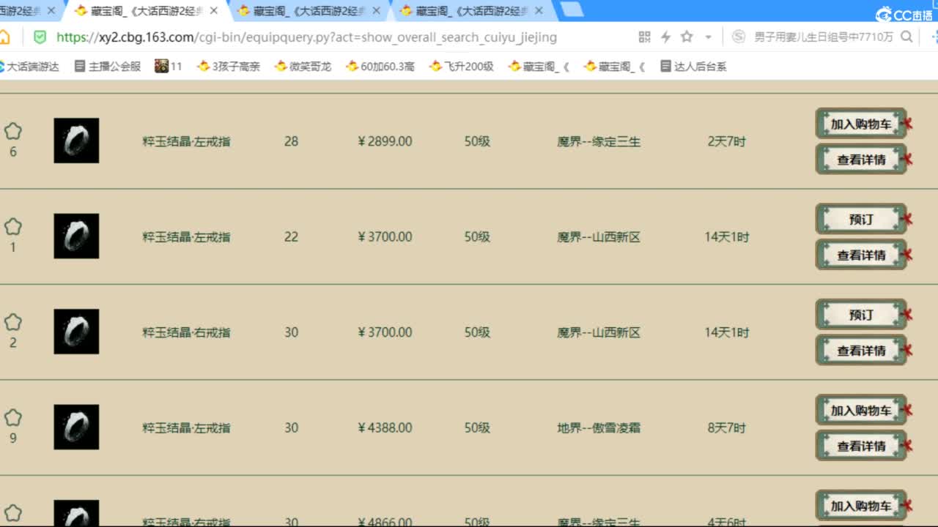This screenshot has height=527, width=938.
Task: Click remaining time 8天7时
Action: (726, 427)
